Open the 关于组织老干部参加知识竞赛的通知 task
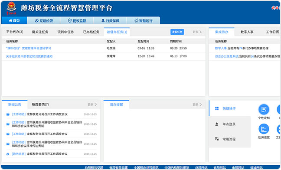 pos(29,56)
